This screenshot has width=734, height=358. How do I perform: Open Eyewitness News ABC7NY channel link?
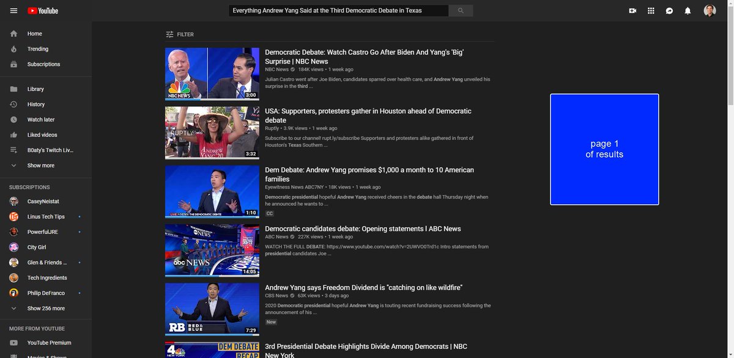click(294, 187)
